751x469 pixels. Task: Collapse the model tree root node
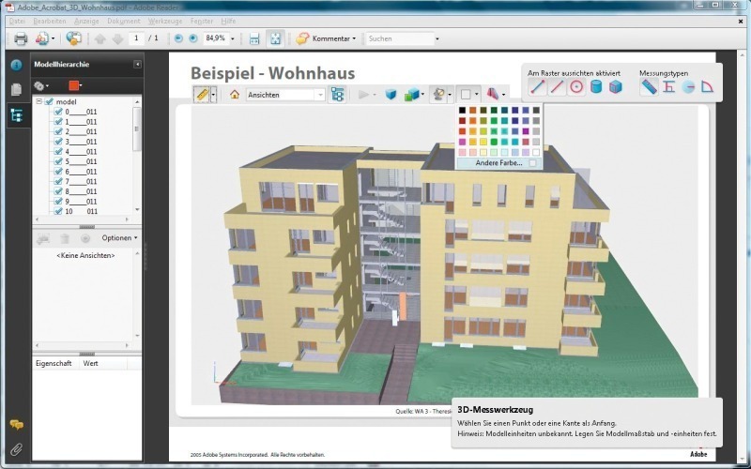[x=38, y=101]
